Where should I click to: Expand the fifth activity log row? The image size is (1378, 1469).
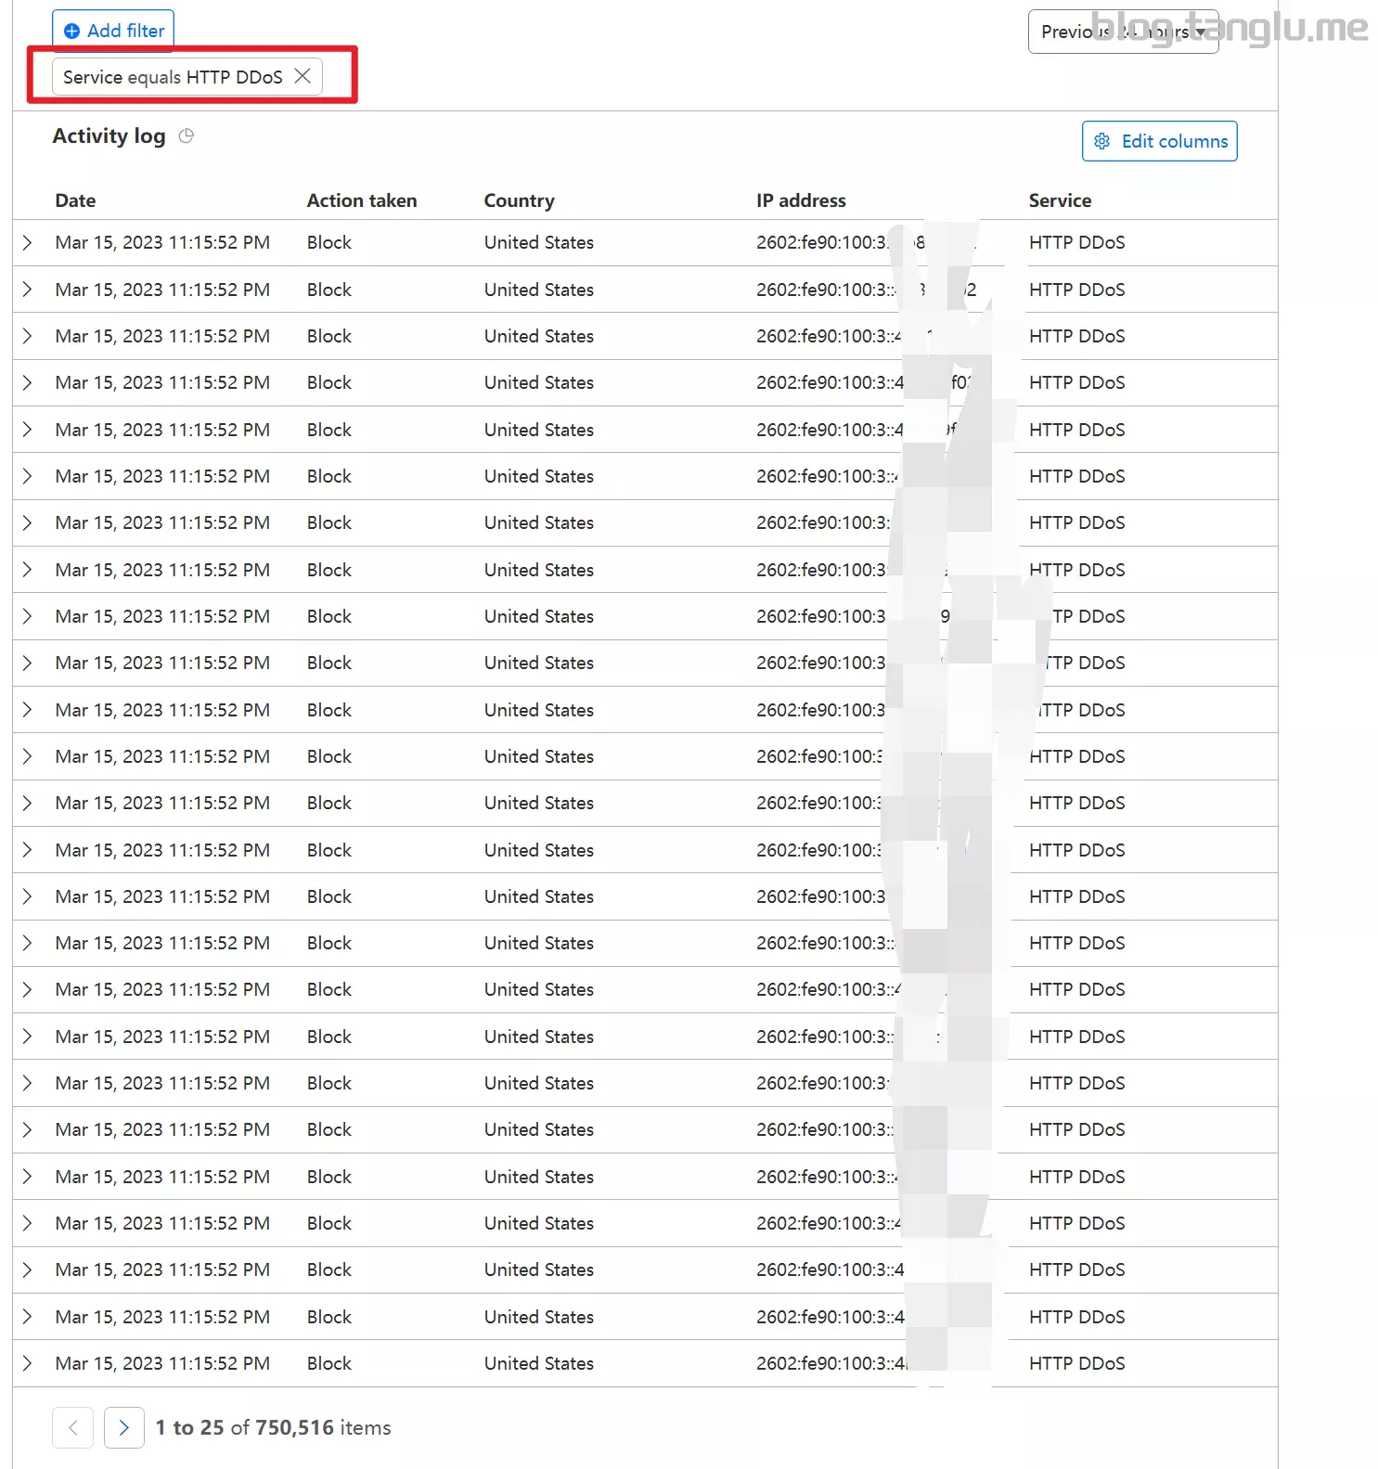point(27,430)
